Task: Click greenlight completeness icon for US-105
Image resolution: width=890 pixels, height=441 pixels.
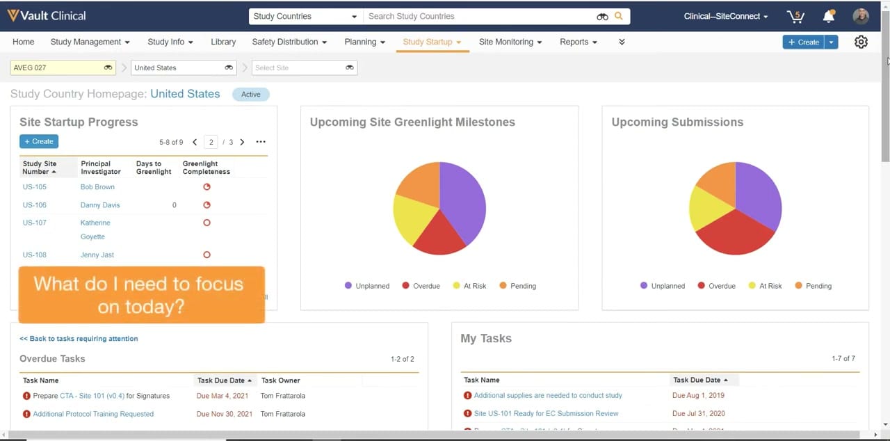Action: pyautogui.click(x=207, y=186)
